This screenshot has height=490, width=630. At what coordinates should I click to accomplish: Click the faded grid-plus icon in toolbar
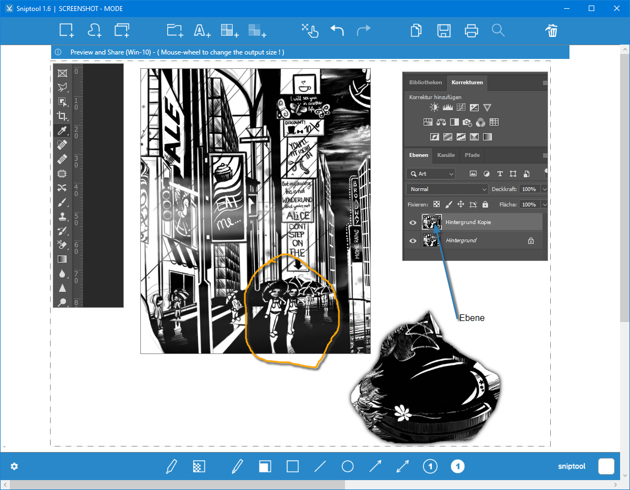click(257, 30)
